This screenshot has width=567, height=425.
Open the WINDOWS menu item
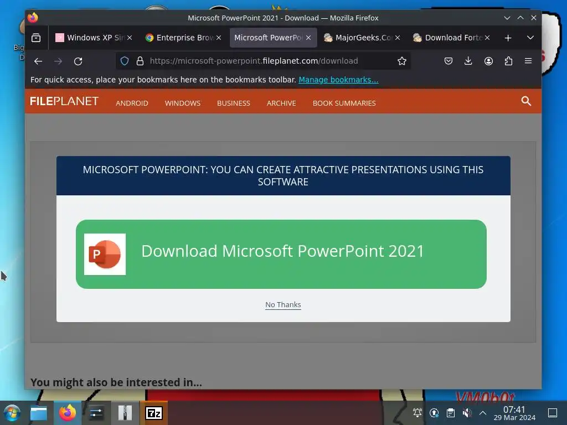(183, 103)
